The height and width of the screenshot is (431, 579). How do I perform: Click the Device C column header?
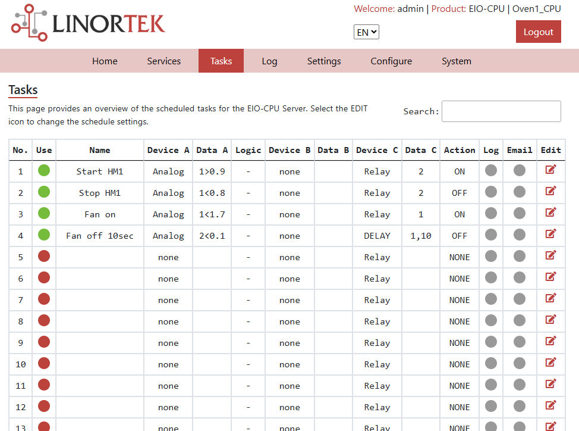point(377,150)
